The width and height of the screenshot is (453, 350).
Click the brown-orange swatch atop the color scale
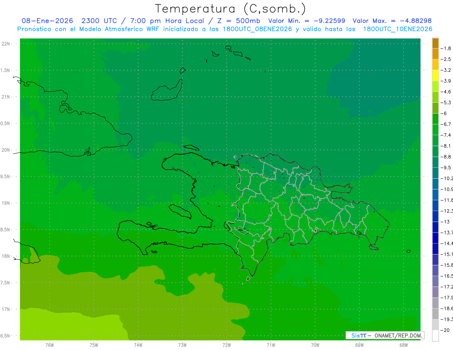pyautogui.click(x=435, y=43)
